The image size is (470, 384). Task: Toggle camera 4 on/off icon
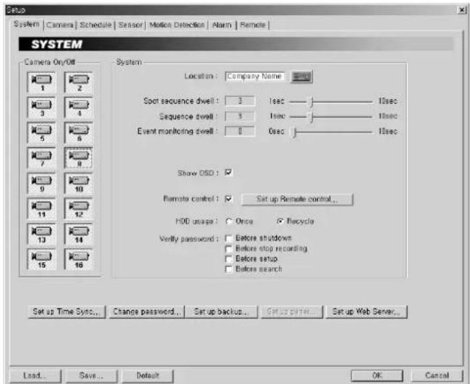(78, 107)
